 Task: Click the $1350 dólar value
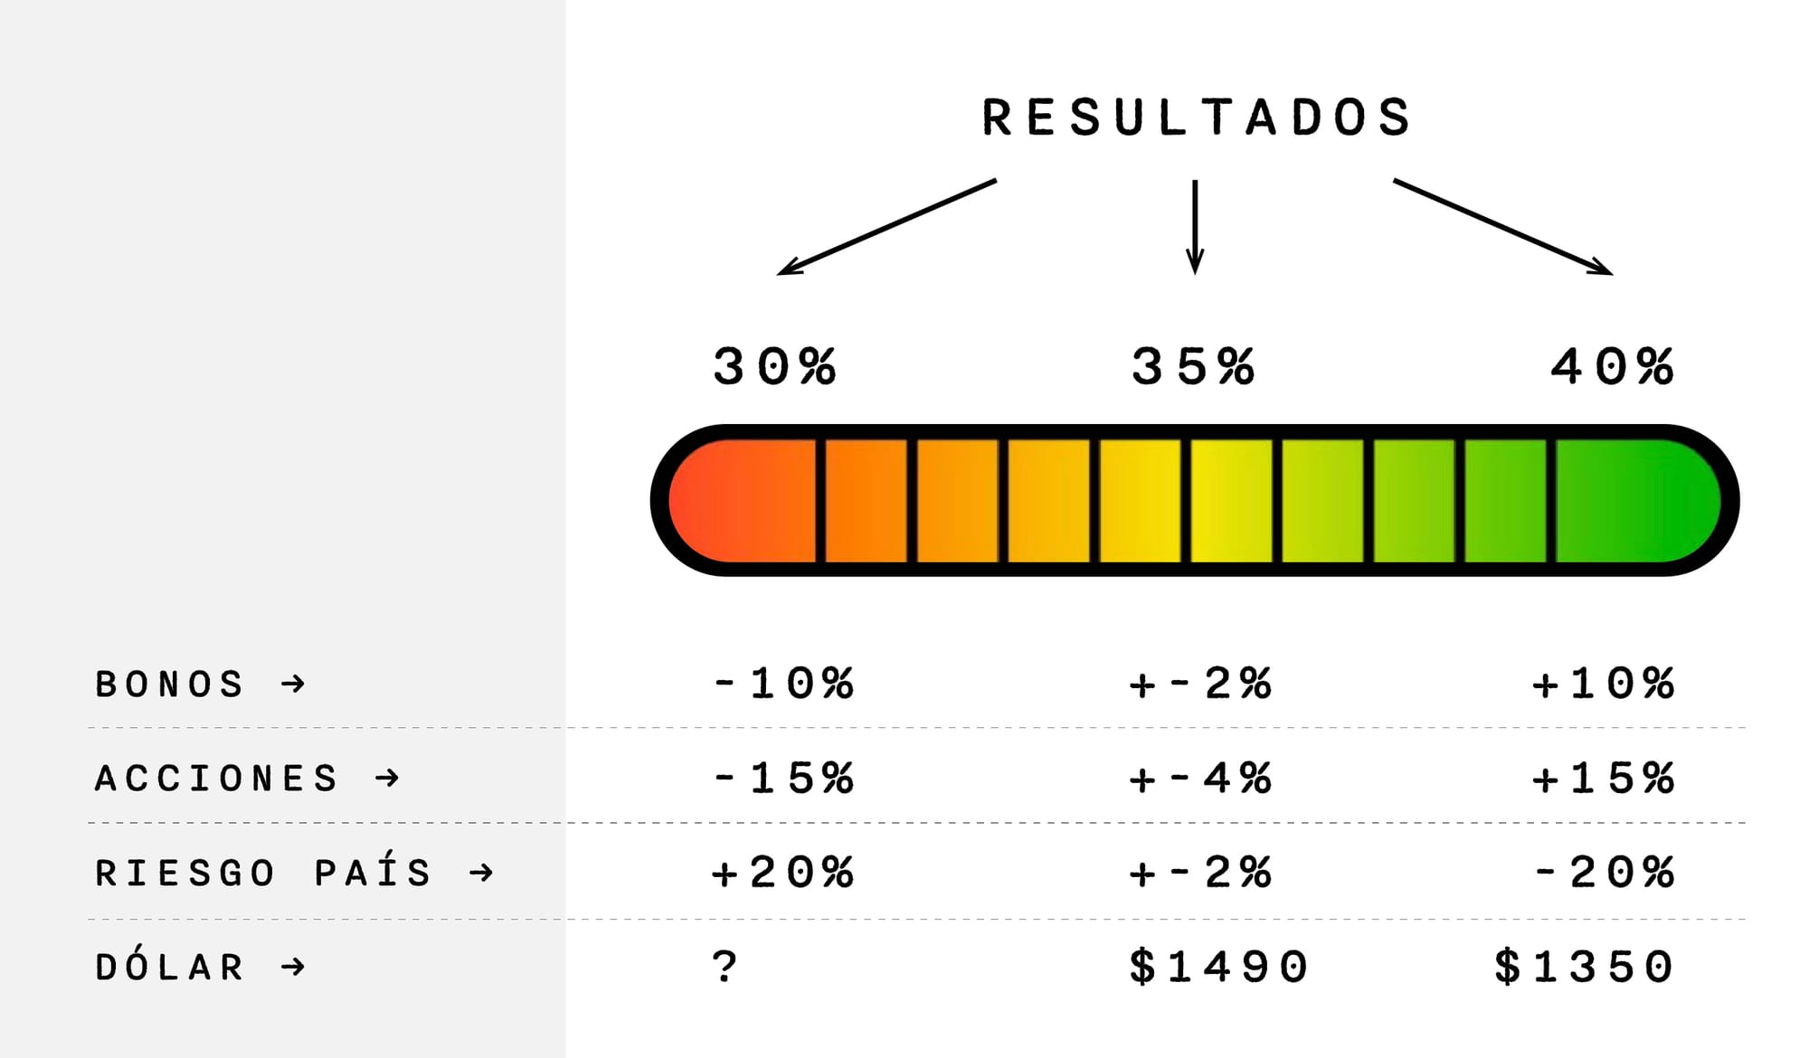pos(1584,967)
